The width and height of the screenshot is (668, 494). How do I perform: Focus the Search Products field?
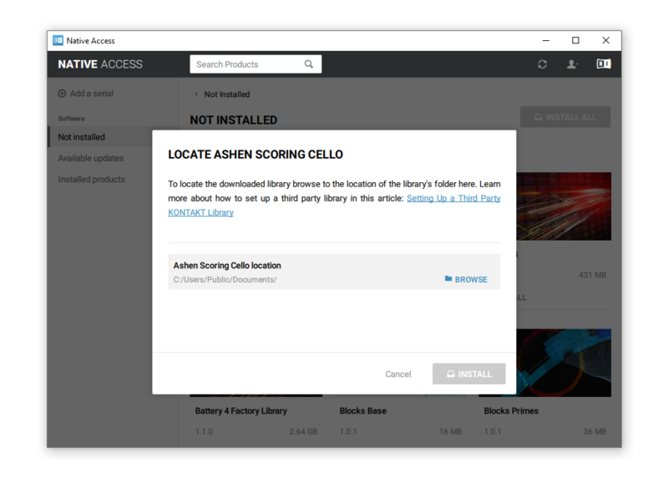click(x=256, y=64)
